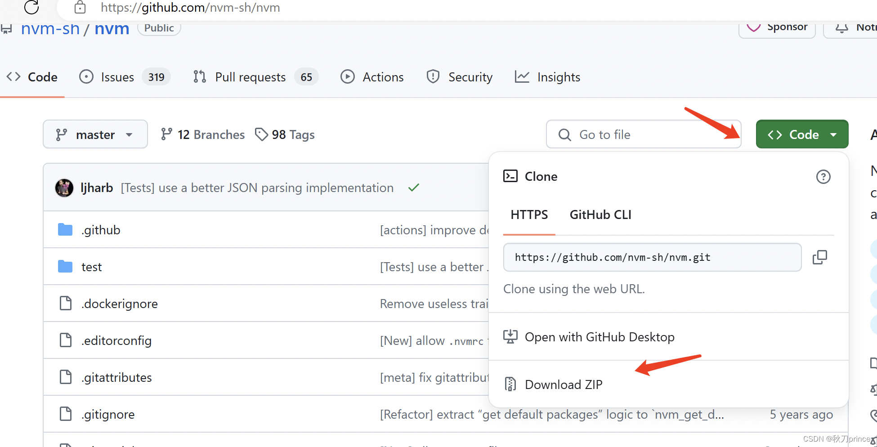This screenshot has width=877, height=447.
Task: Open the nvm repository name link
Action: pos(112,29)
